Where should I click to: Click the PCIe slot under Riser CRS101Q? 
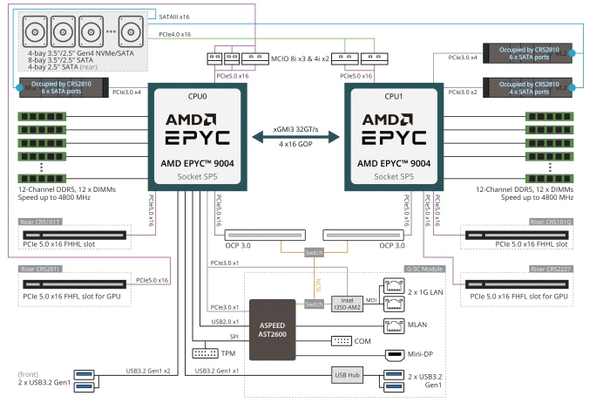[x=517, y=236]
